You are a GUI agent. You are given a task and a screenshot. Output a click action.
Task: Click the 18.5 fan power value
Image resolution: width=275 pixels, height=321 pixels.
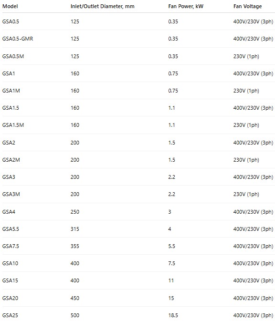click(173, 315)
